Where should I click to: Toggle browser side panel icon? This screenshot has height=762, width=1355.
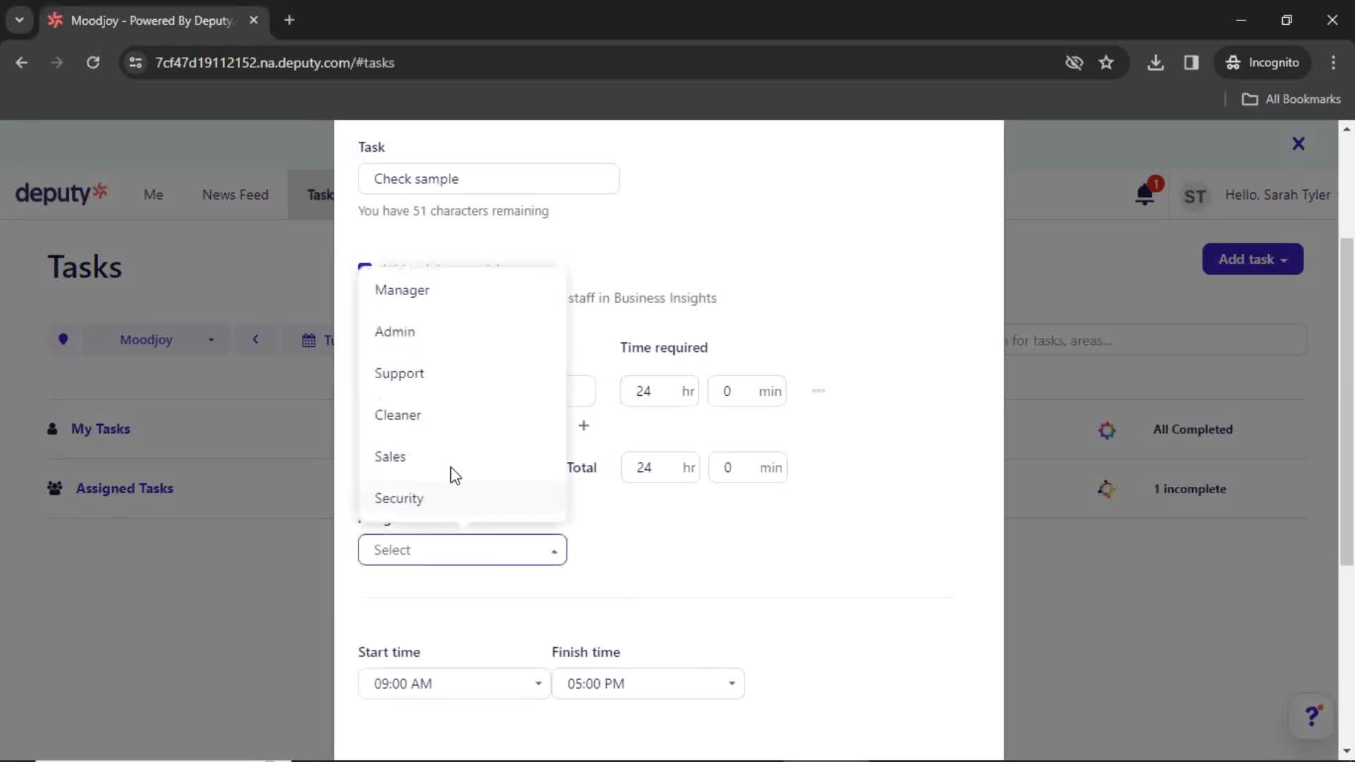click(1191, 62)
